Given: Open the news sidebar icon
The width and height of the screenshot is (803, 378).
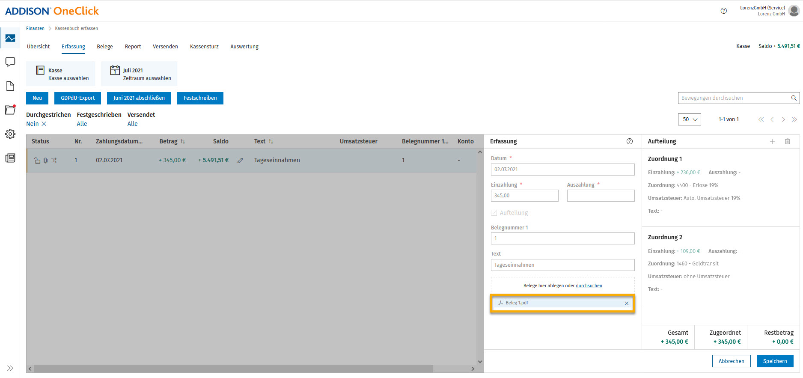Looking at the screenshot, I should 10,158.
